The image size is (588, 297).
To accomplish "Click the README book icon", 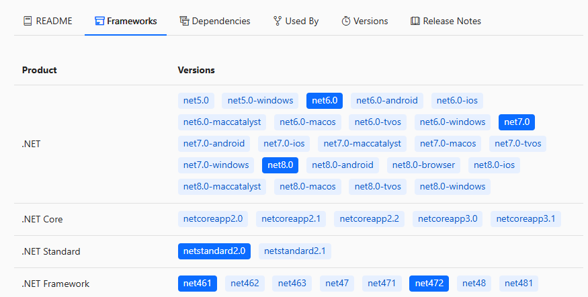I will pos(28,21).
